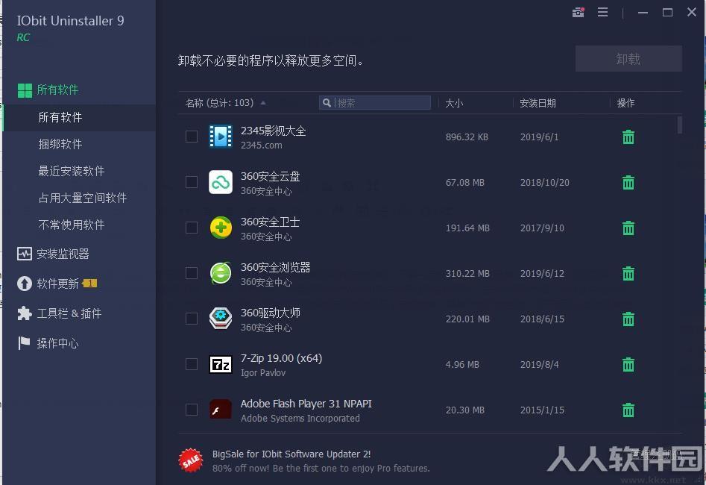Click the 卸载 button
The width and height of the screenshot is (706, 485).
tap(628, 59)
